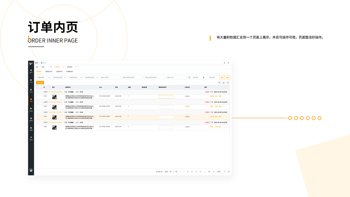Go to page 3 in pagination

click(192, 172)
